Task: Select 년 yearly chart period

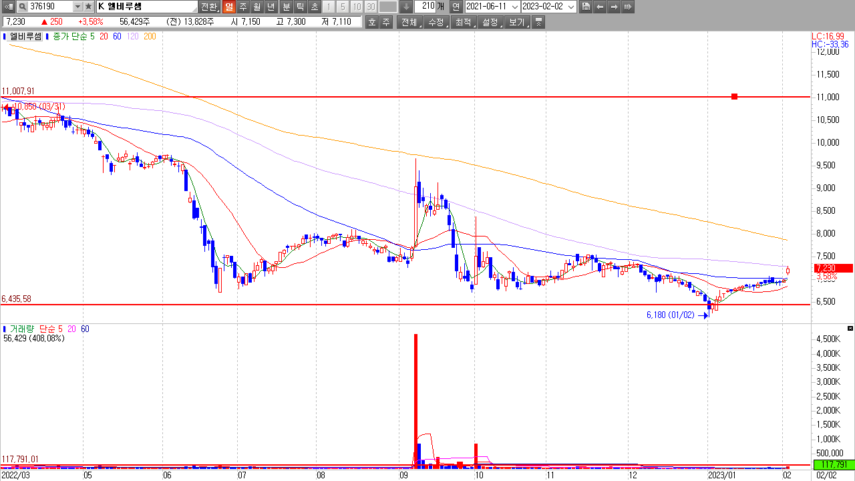Action: [x=271, y=7]
